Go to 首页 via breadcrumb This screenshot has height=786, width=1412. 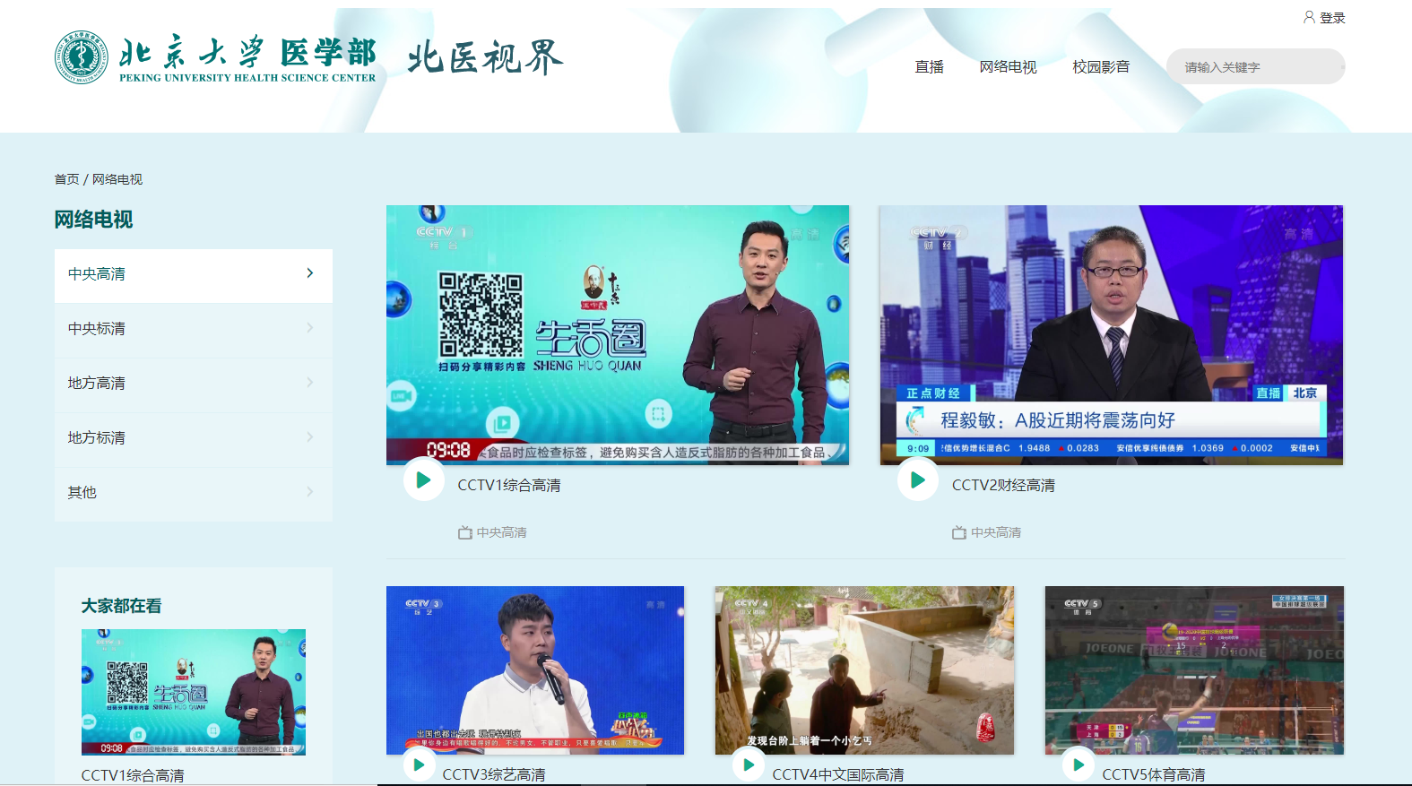[x=66, y=179]
